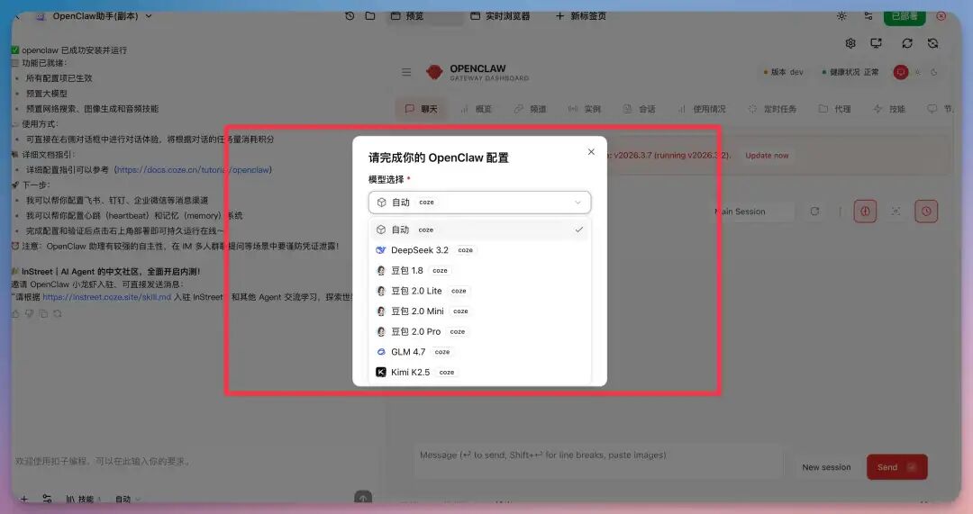Open 使用情况 tab in dashboard
973x514 pixels.
(702, 109)
